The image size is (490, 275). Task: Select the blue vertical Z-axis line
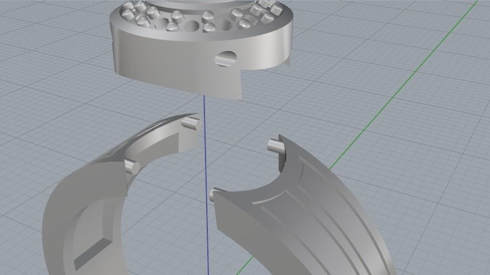(x=206, y=184)
